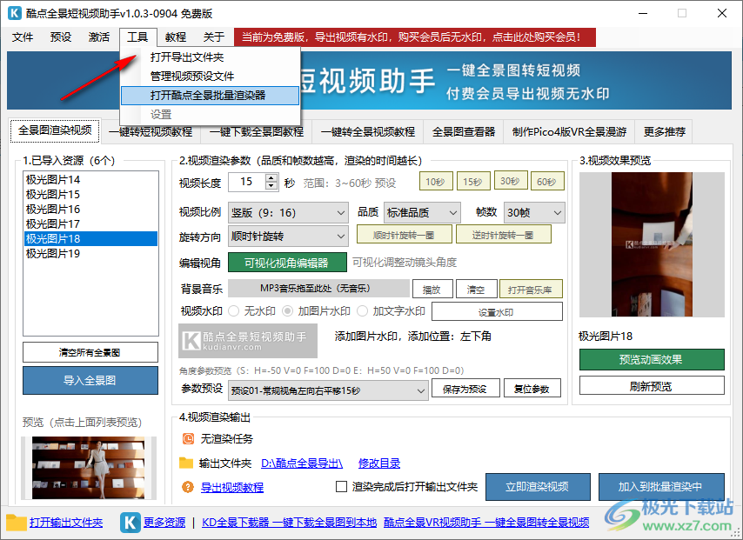Open the 修改目录 link

point(378,463)
